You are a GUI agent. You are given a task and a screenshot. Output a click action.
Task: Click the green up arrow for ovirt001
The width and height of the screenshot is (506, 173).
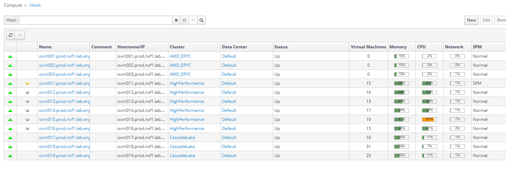point(10,56)
